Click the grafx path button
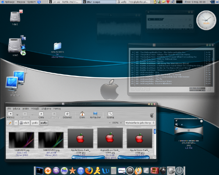This screenshot has width=219, height=175. [35, 123]
